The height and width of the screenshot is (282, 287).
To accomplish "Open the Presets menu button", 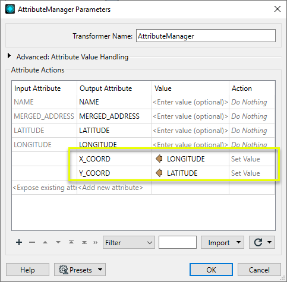I will click(x=80, y=270).
